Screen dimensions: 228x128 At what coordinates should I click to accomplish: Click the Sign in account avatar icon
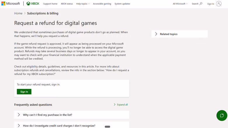tap(219, 4)
